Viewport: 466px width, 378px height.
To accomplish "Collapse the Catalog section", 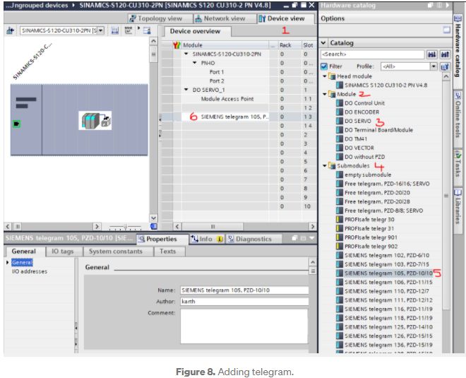I will click(x=323, y=43).
